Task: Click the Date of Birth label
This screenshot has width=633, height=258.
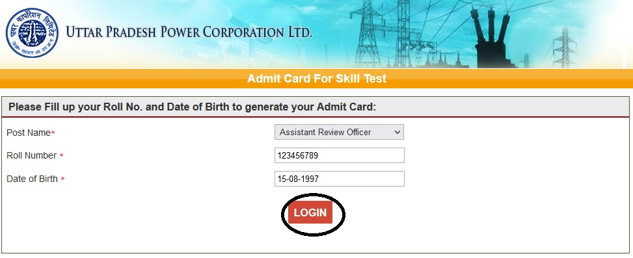Action: pyautogui.click(x=33, y=179)
